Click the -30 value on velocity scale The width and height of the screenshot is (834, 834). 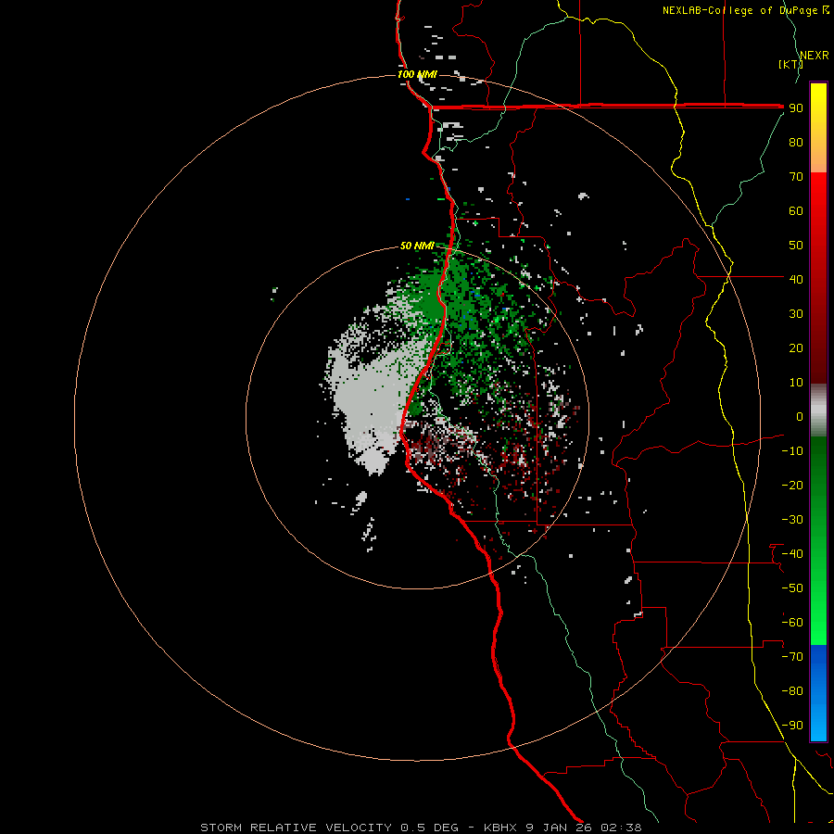(792, 520)
